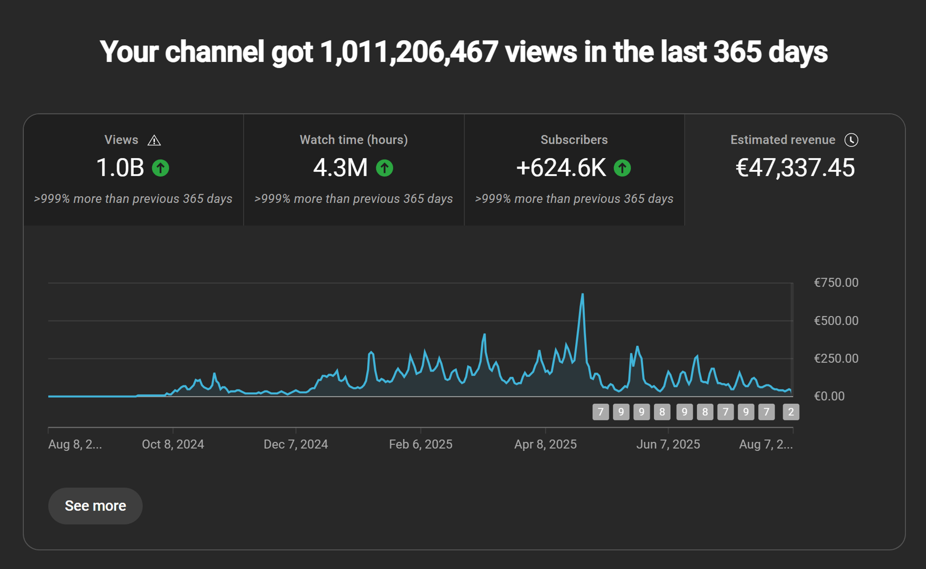926x569 pixels.
Task: Click the video marker labeled 2
Action: 791,412
